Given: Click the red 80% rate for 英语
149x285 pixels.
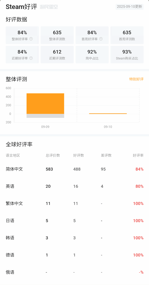Looking at the screenshot, I should tap(140, 186).
